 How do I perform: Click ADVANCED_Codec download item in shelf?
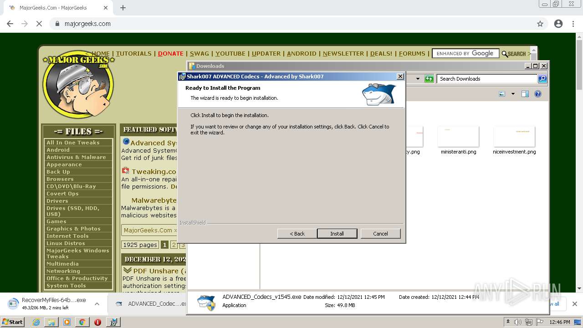150,304
